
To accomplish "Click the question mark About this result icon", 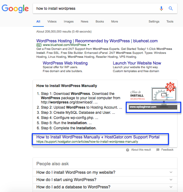I will [x=128, y=150].
